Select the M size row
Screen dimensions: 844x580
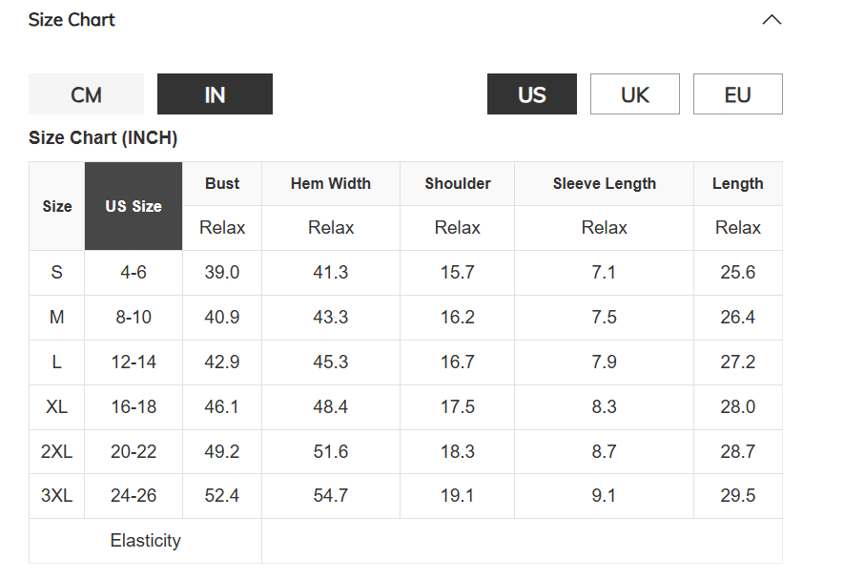click(x=57, y=317)
